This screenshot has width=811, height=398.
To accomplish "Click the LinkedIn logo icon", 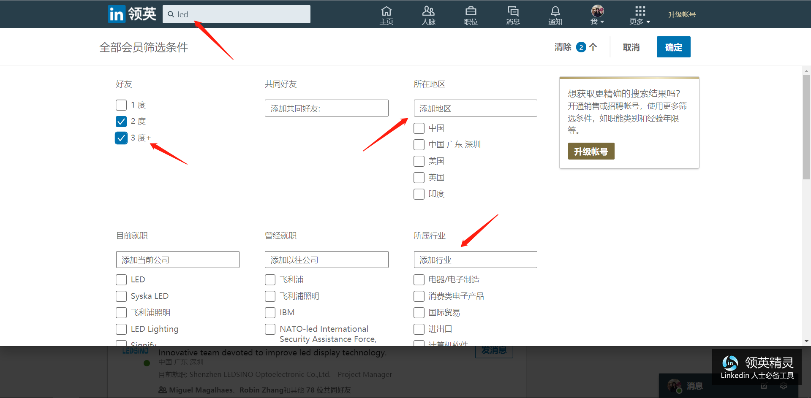I will coord(117,14).
